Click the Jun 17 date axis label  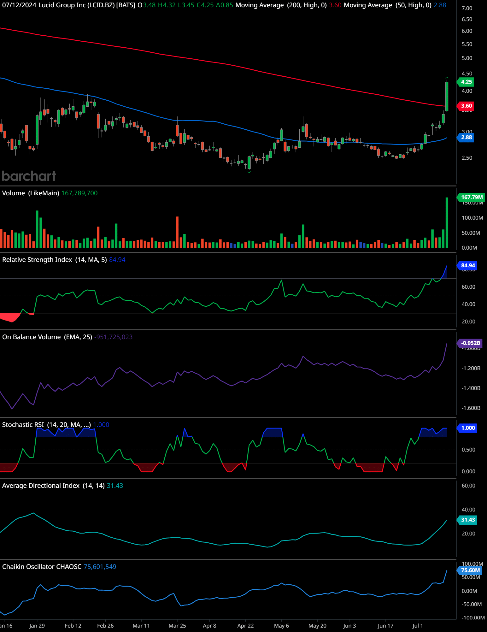point(385,626)
